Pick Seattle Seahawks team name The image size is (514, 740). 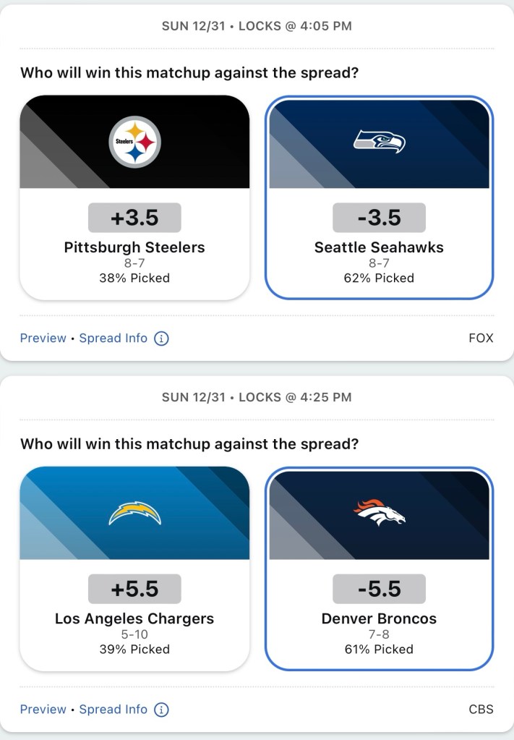click(x=379, y=247)
